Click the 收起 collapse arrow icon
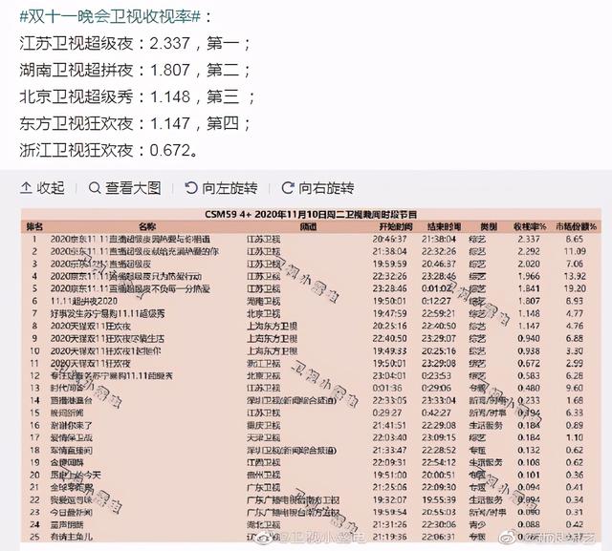Viewport: 612px width, 551px height. (26, 188)
